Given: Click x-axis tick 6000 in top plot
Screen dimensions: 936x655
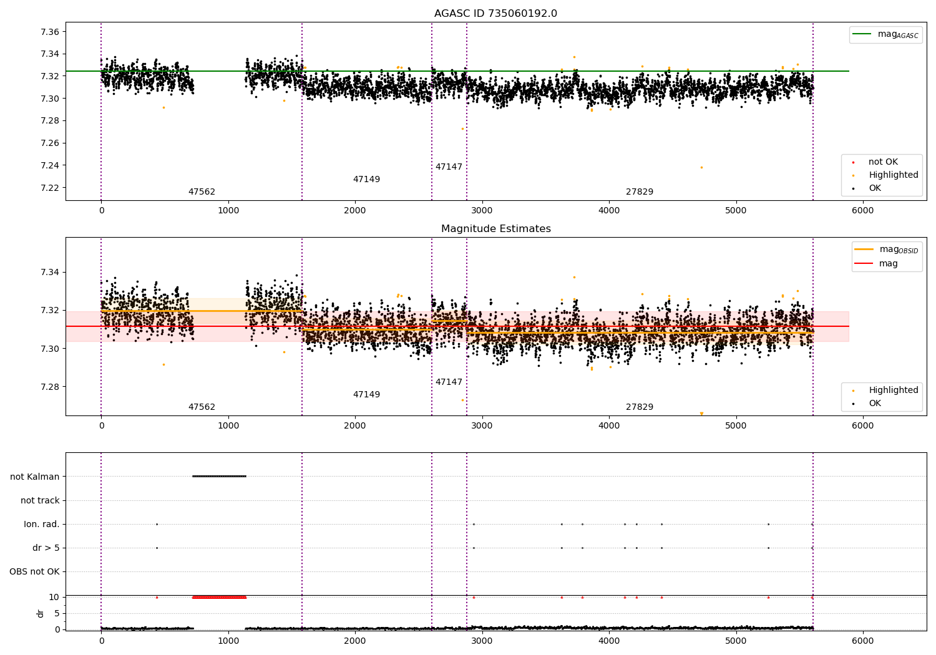Looking at the screenshot, I should 863,211.
